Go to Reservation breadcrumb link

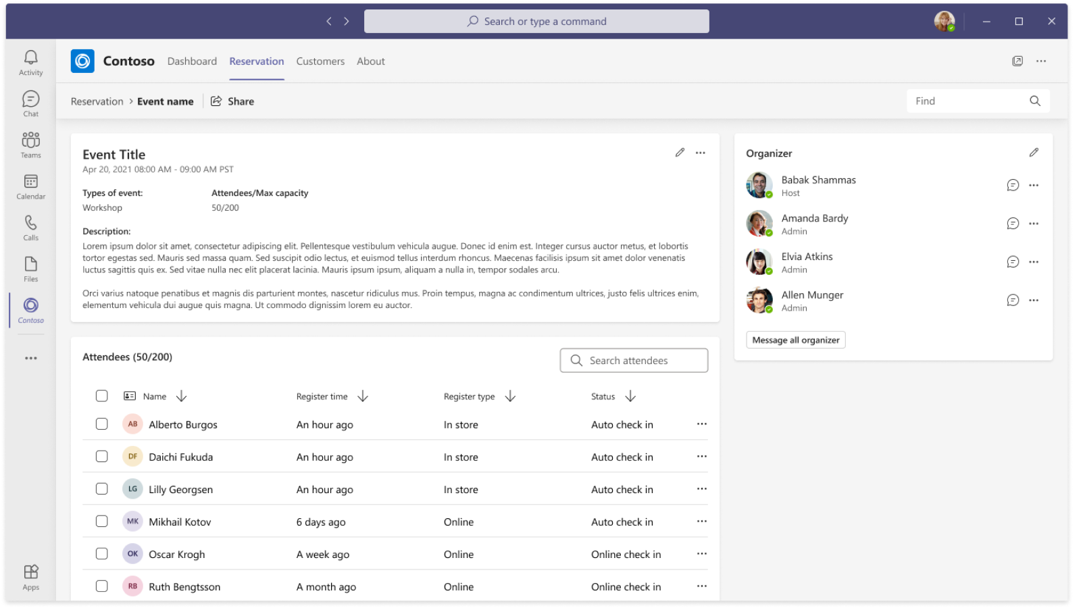click(x=97, y=101)
